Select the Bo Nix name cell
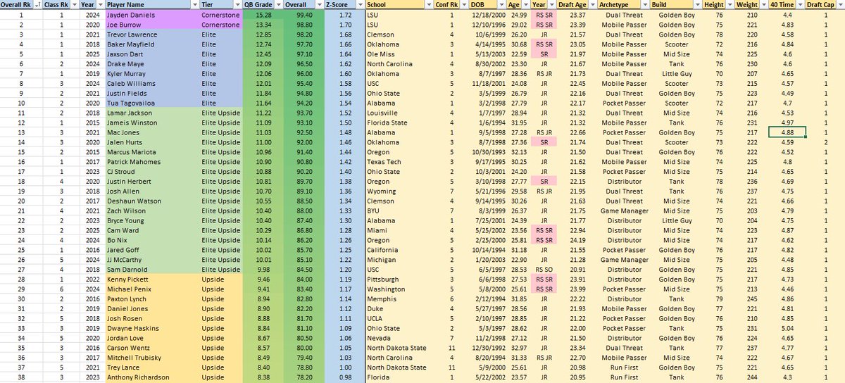This screenshot has width=845, height=383. click(x=151, y=240)
